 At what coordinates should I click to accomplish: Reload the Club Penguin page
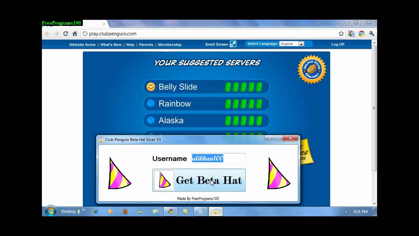click(65, 34)
